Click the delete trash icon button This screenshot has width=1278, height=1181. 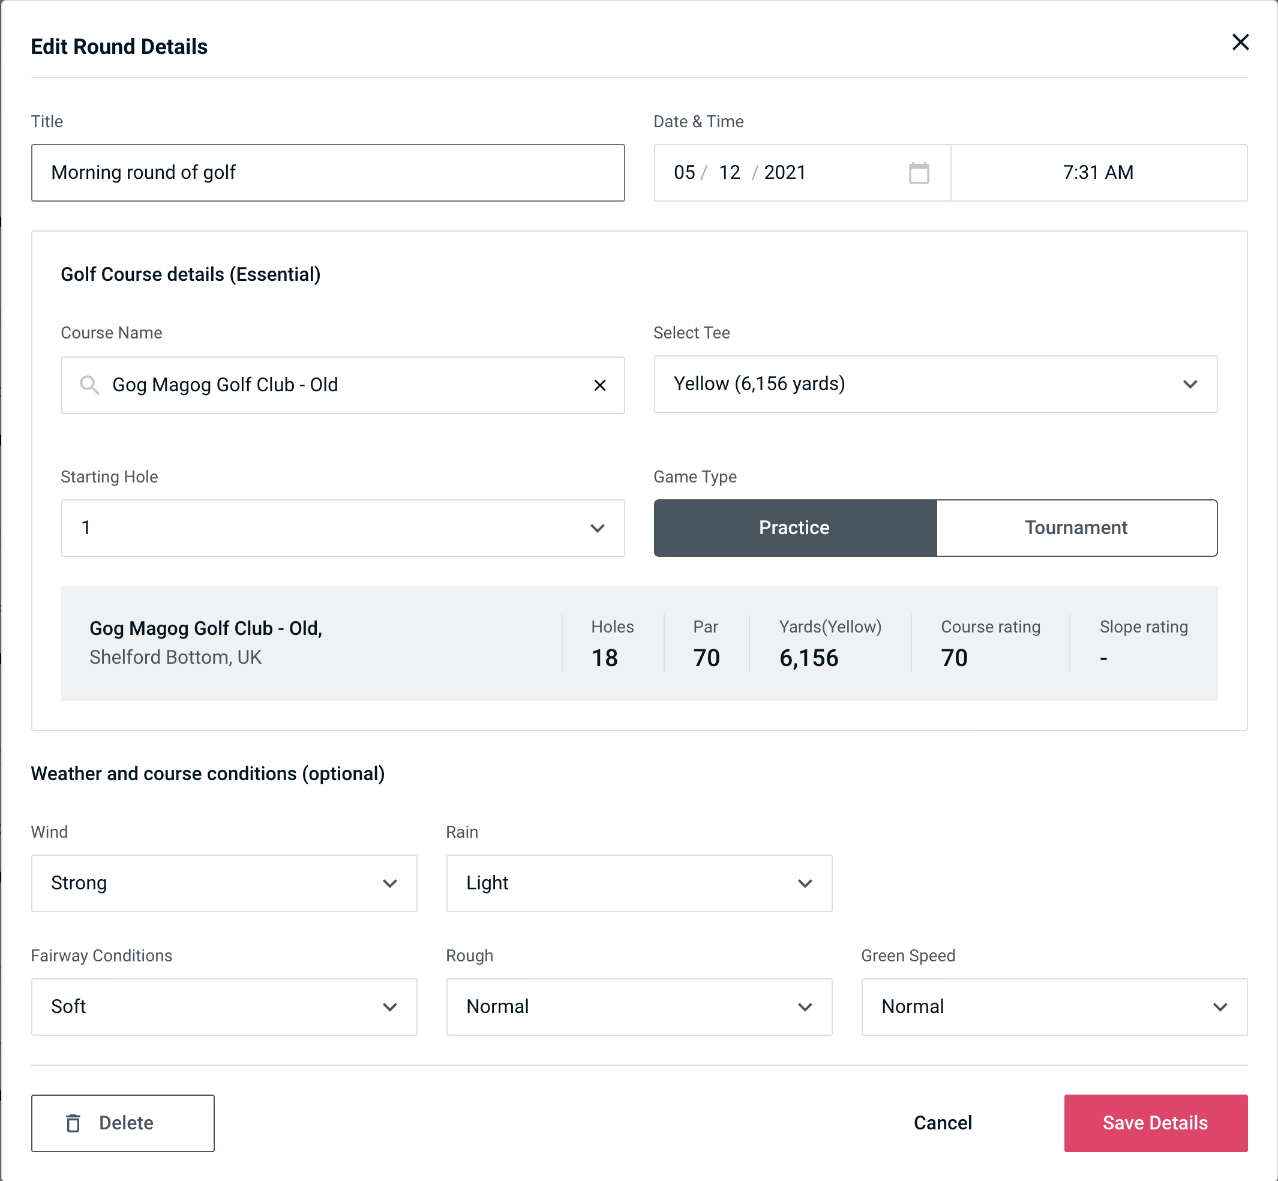pyautogui.click(x=74, y=1123)
